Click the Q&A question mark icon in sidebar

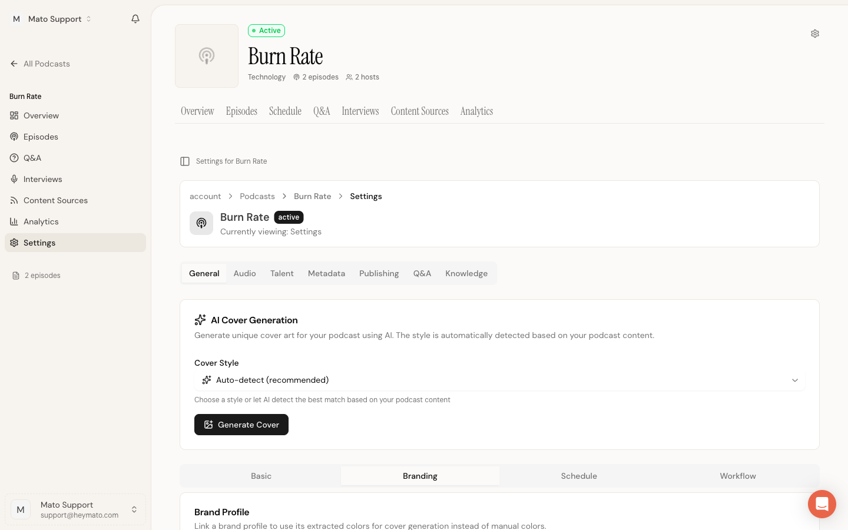[14, 158]
